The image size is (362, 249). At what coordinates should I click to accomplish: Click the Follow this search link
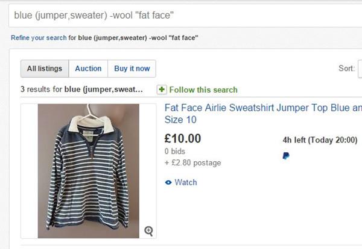point(203,90)
